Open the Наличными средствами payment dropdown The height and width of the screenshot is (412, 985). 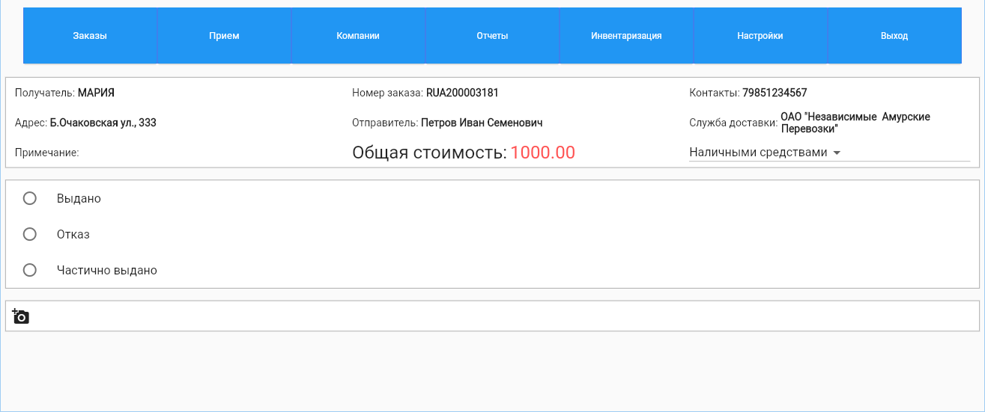pos(829,153)
